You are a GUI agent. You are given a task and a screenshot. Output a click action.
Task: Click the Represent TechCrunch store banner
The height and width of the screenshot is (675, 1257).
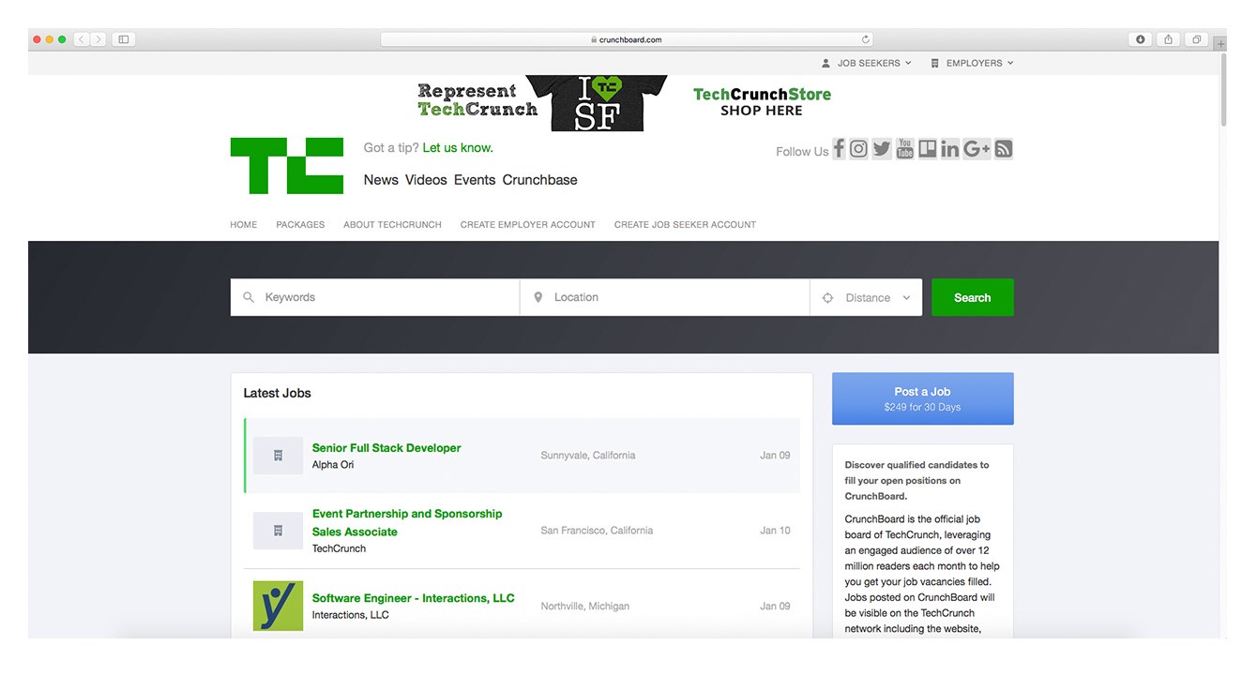[624, 102]
